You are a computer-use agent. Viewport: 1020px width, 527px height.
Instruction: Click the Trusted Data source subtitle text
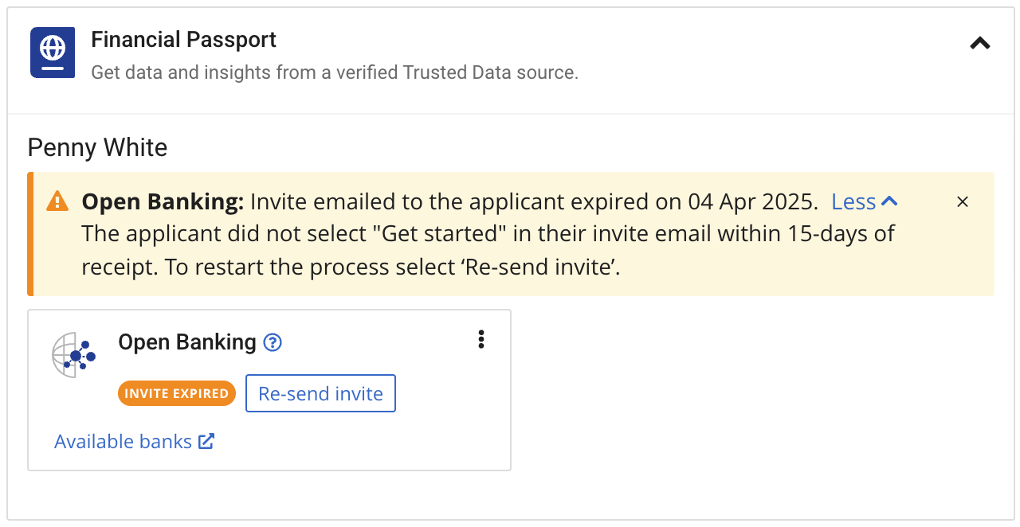coord(335,72)
